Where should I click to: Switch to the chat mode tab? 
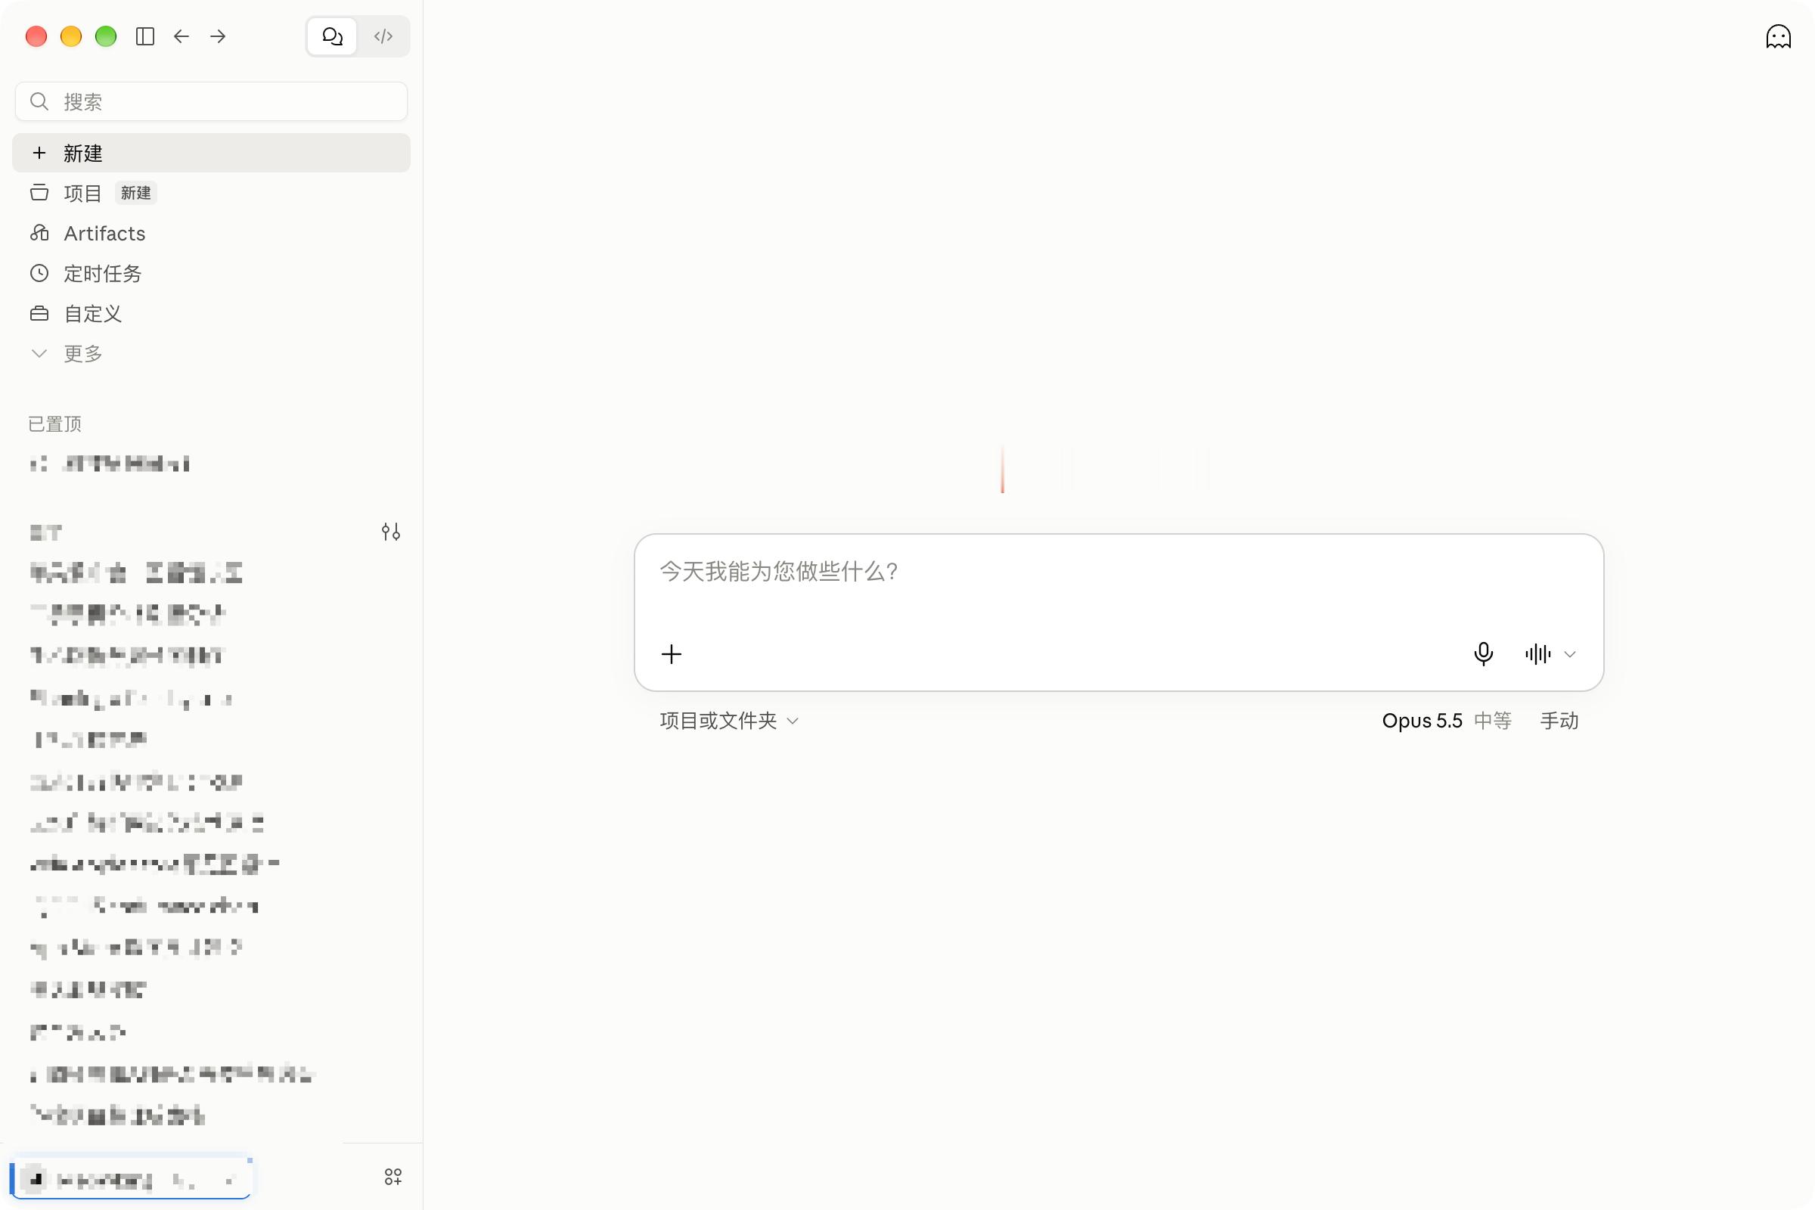point(333,36)
